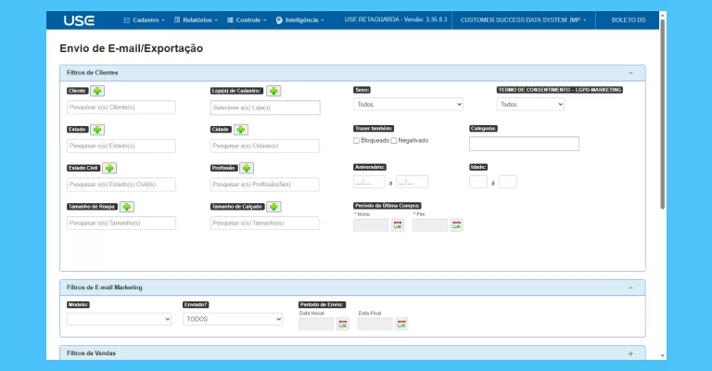The image size is (712, 371).
Task: Click the Categoria input field
Action: [x=524, y=144]
